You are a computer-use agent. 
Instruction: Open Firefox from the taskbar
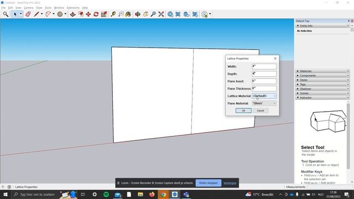tap(152, 194)
